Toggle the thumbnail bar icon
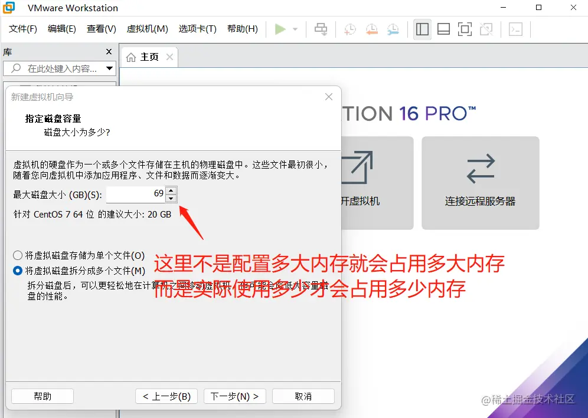588x418 pixels. [443, 28]
